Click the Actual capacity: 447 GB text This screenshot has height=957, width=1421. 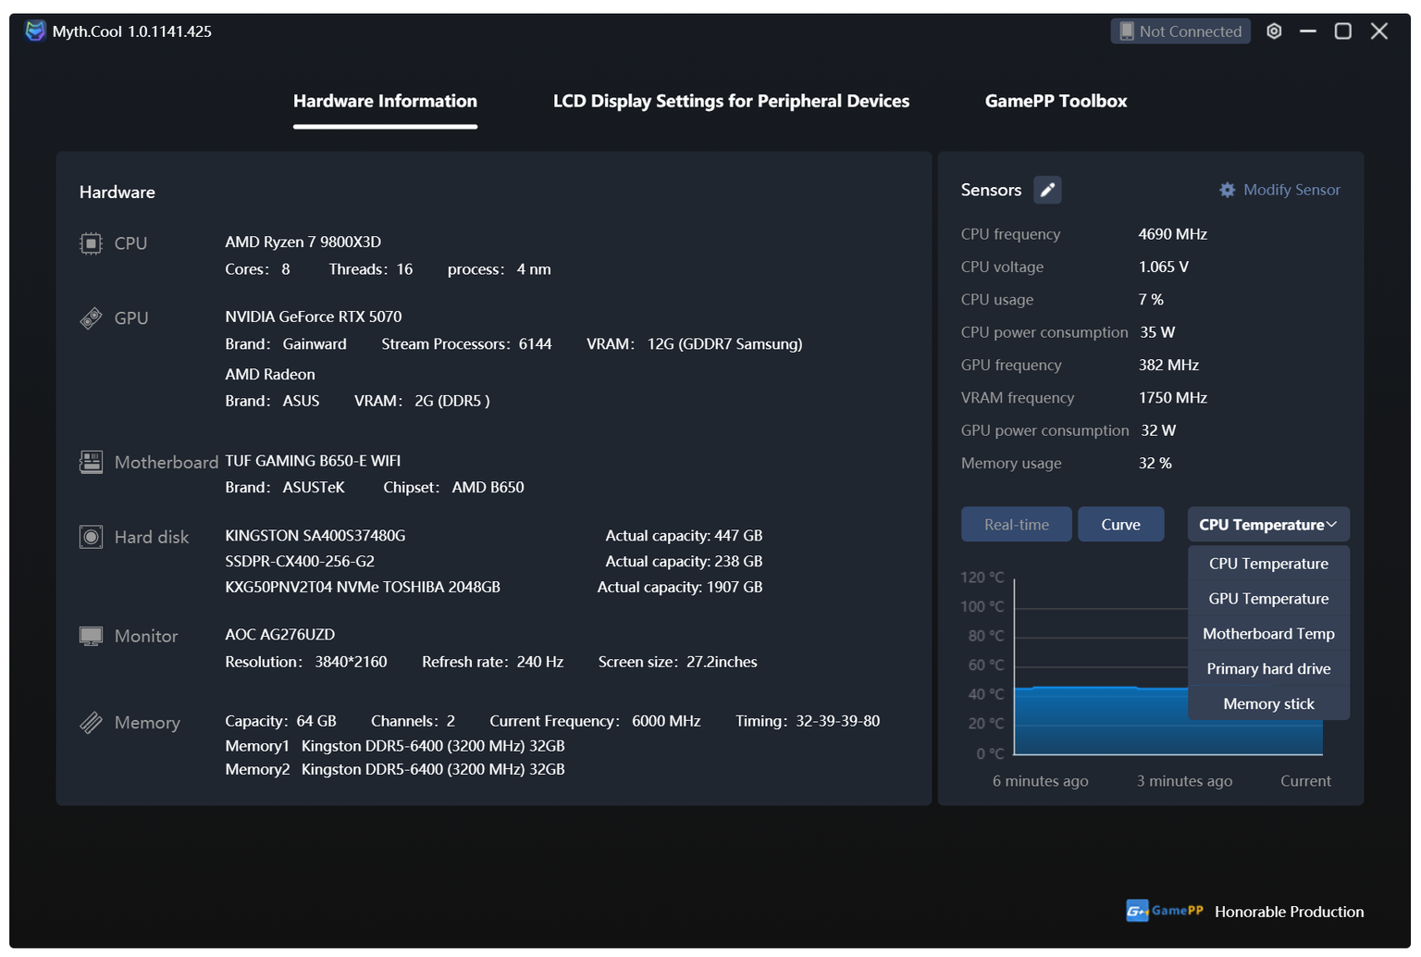tap(684, 535)
